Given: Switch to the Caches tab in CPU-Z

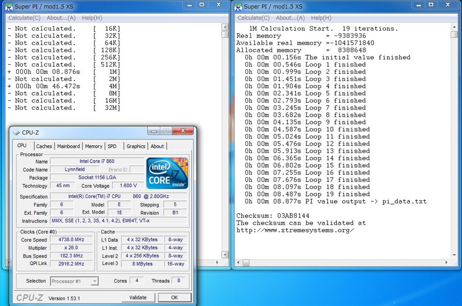Looking at the screenshot, I should pos(44,146).
